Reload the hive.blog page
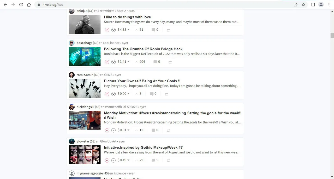334x179 pixels. tap(21, 5)
